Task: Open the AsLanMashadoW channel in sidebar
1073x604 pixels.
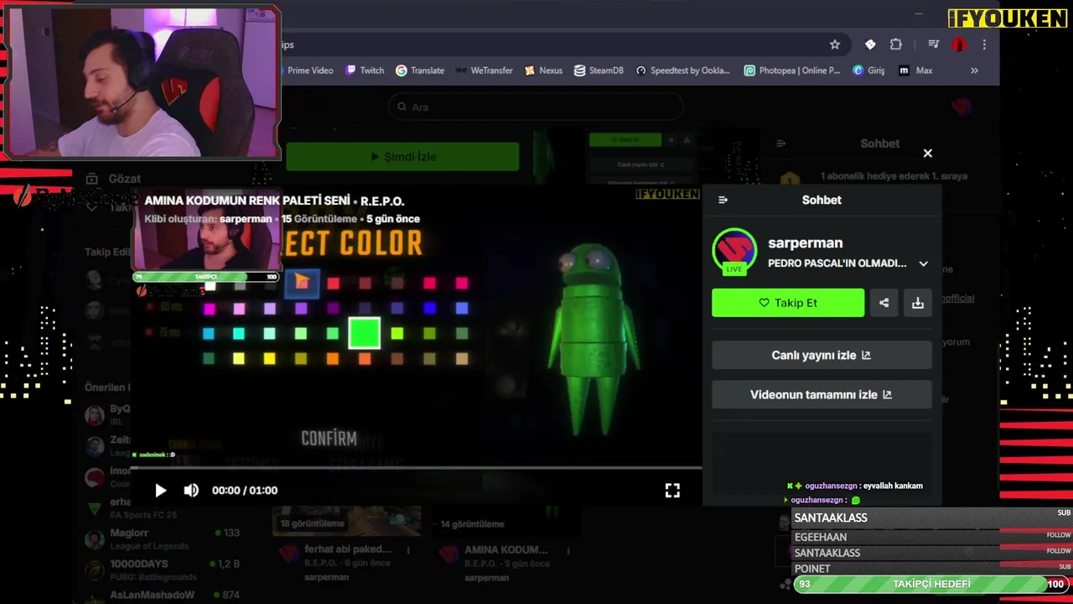Action: (162, 595)
